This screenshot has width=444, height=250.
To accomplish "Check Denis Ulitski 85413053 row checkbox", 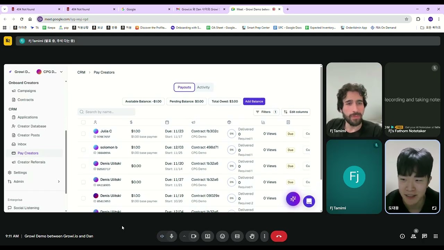I will pyautogui.click(x=83, y=198).
